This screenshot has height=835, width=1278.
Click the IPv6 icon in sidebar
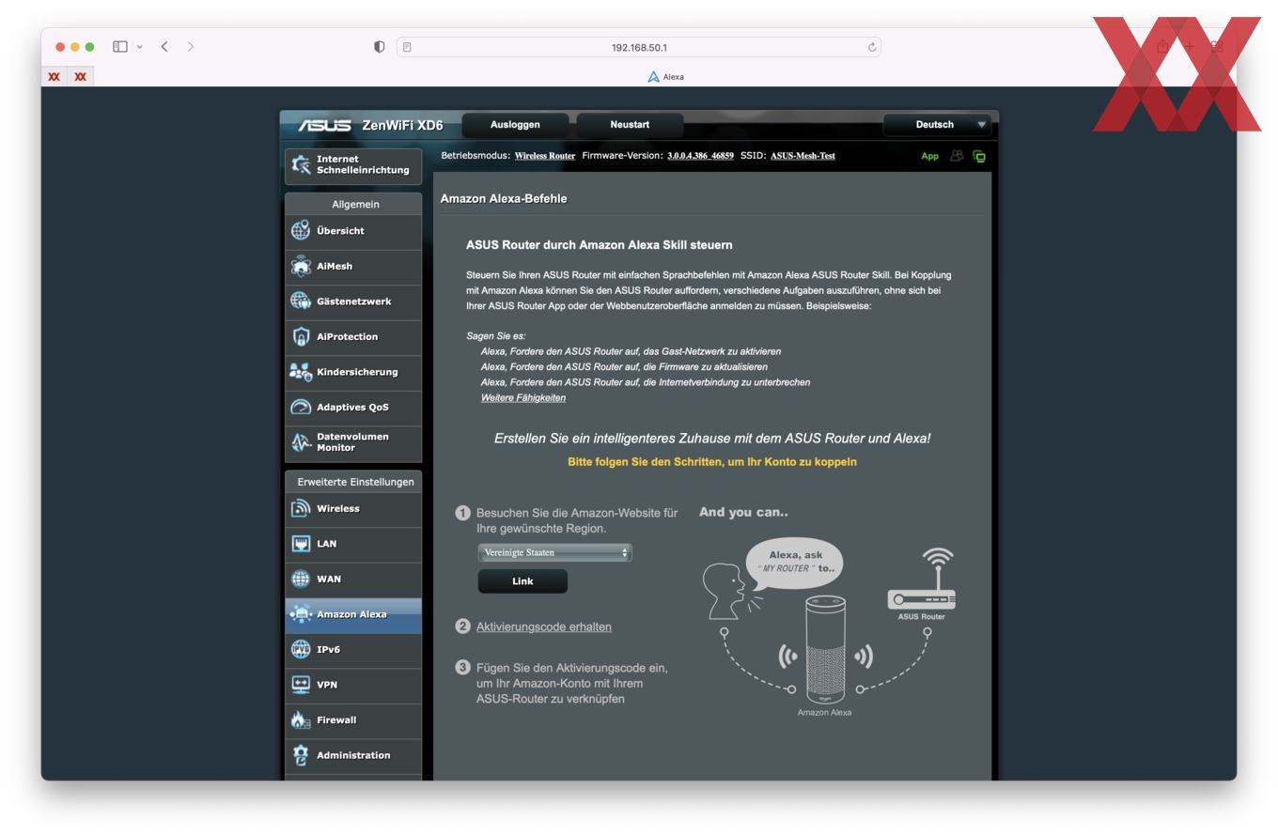[x=301, y=649]
